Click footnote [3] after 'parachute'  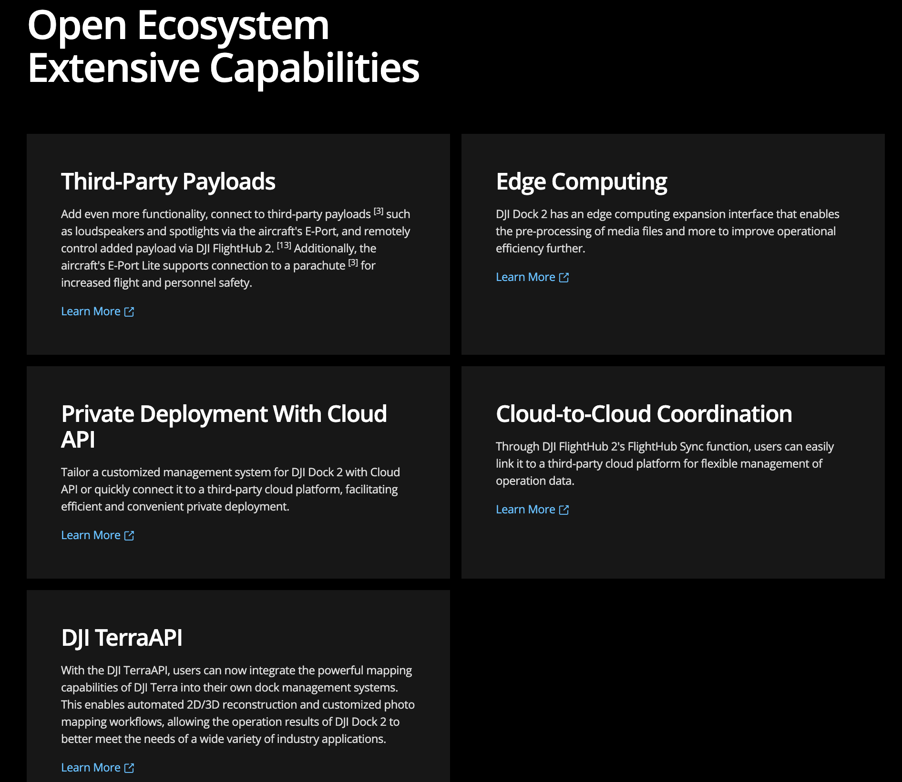(353, 262)
